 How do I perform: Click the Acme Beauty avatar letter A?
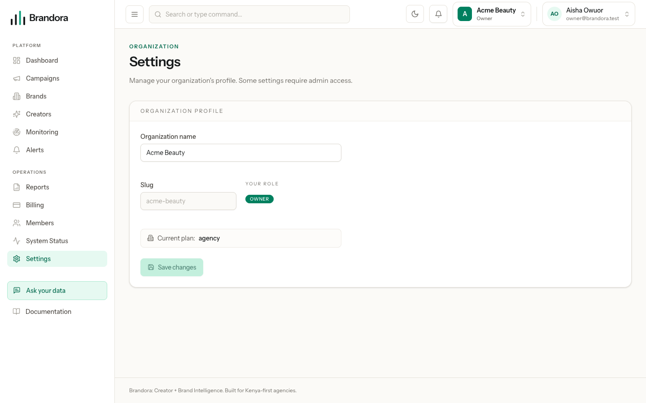point(465,14)
